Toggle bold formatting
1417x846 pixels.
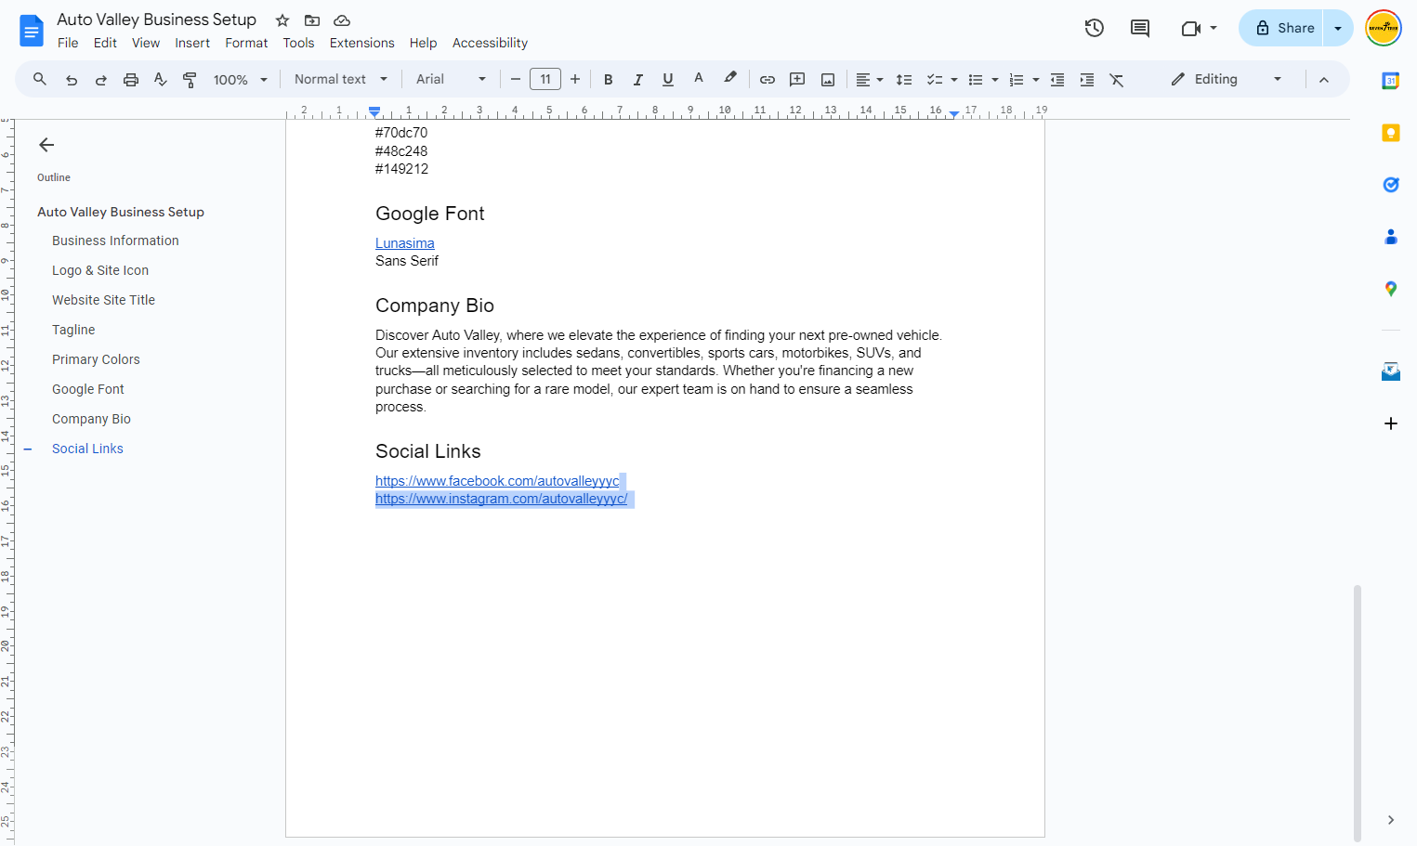pyautogui.click(x=609, y=80)
